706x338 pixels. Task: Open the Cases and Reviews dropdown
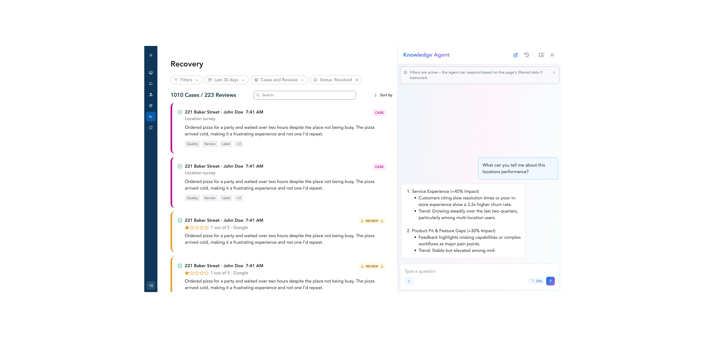279,80
